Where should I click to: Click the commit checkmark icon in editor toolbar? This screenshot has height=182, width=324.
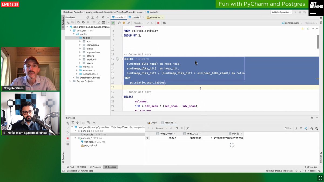point(148,23)
